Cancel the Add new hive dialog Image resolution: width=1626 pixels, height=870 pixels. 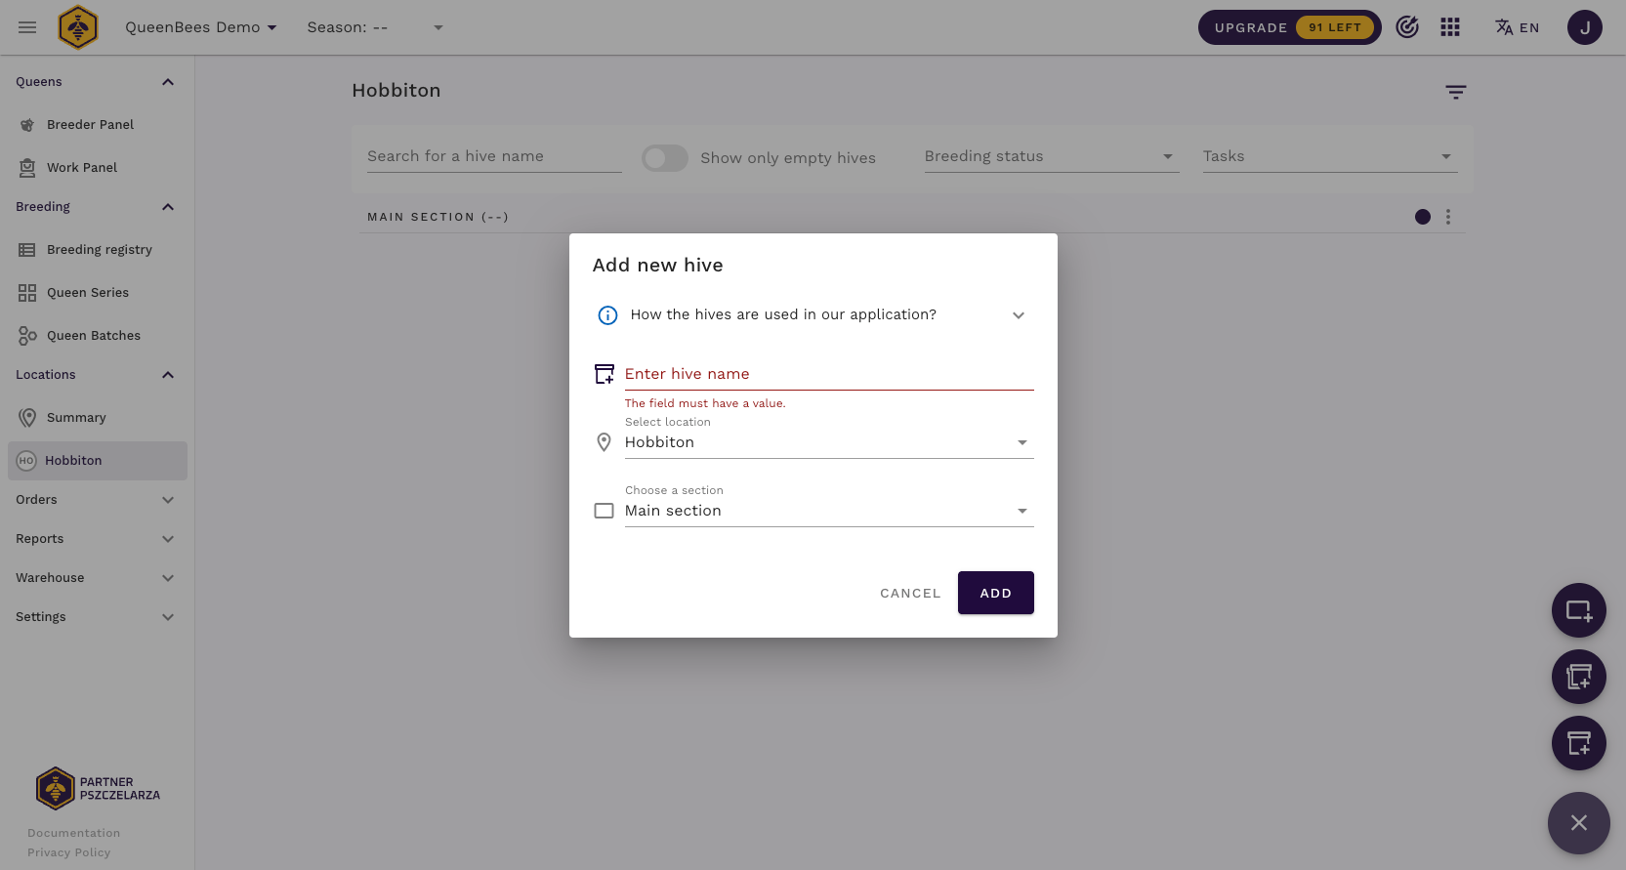[x=910, y=593]
